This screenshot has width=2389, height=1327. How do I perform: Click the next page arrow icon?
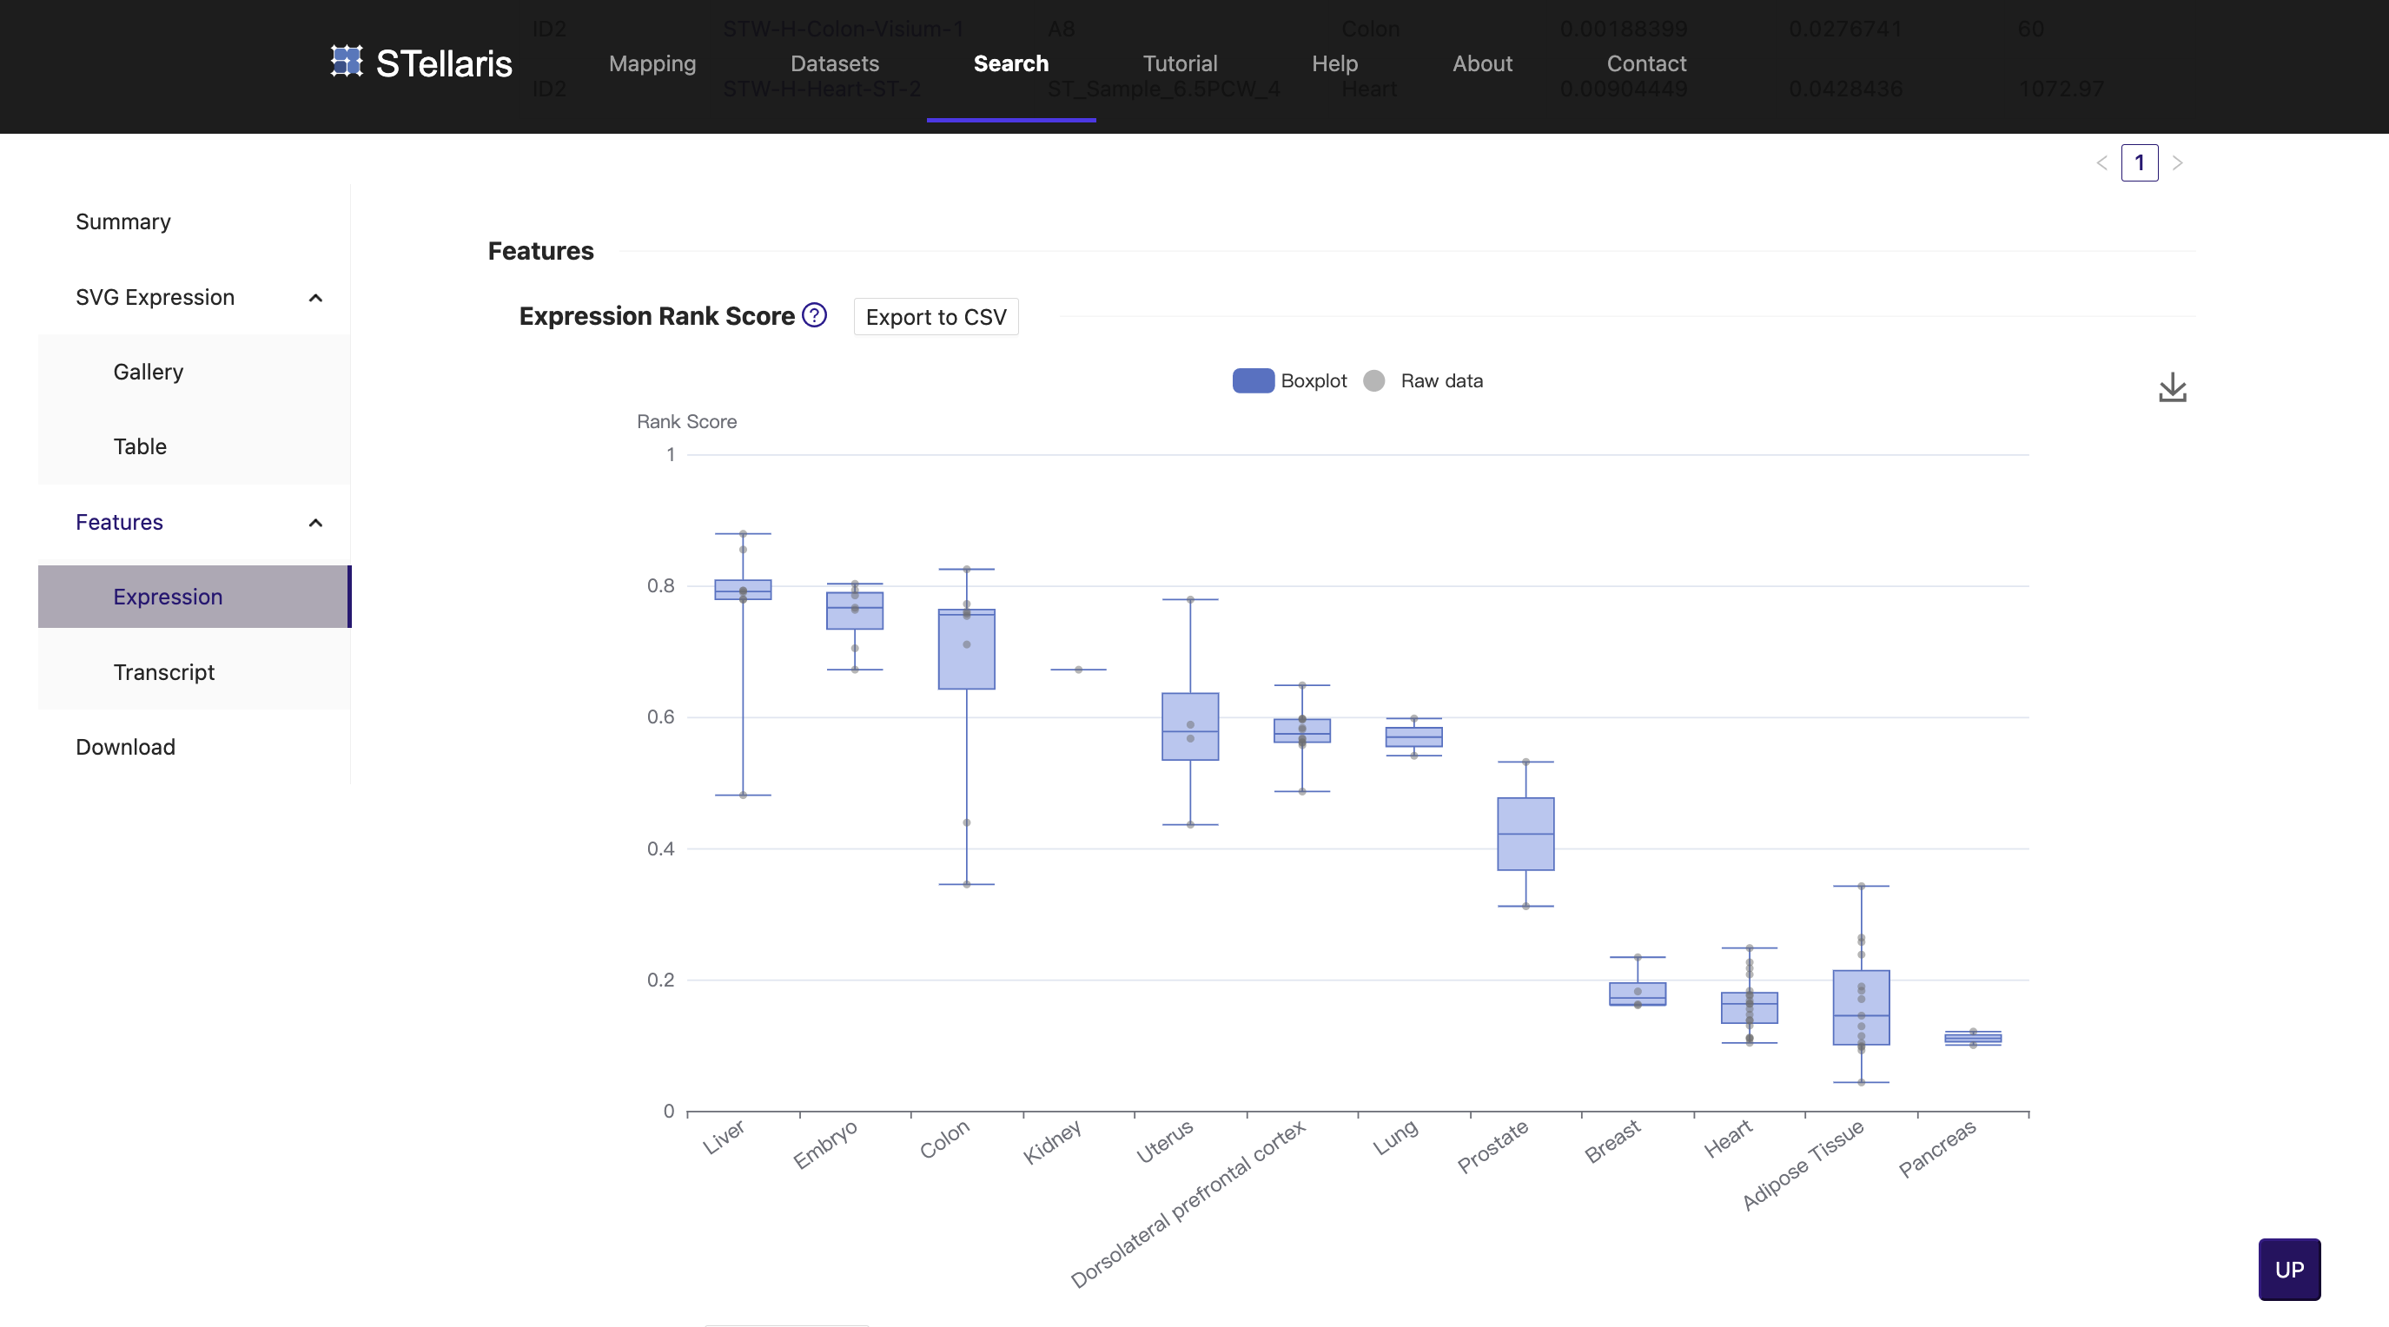pyautogui.click(x=2176, y=162)
